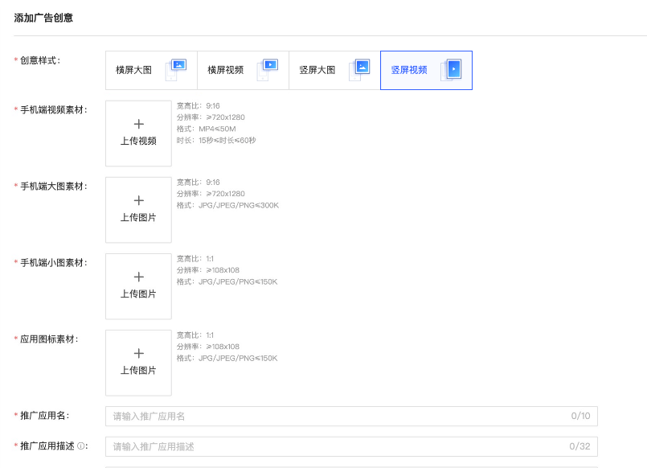Click plus icon in 手机端大图素材 upload box
Image resolution: width=647 pixels, height=468 pixels.
(137, 200)
